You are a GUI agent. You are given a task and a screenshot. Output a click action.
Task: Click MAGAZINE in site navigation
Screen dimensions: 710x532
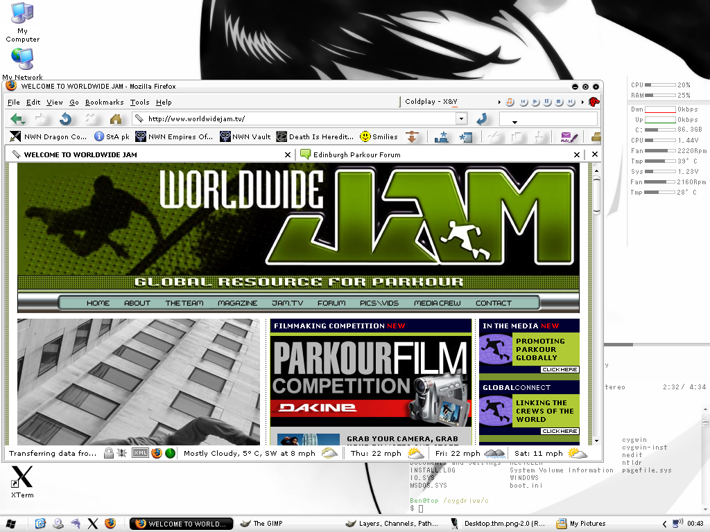pyautogui.click(x=237, y=303)
